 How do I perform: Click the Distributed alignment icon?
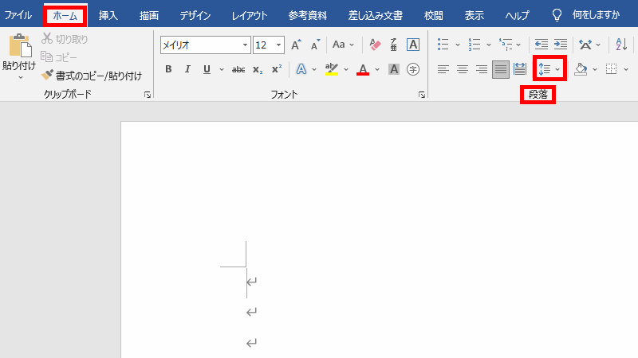click(520, 69)
